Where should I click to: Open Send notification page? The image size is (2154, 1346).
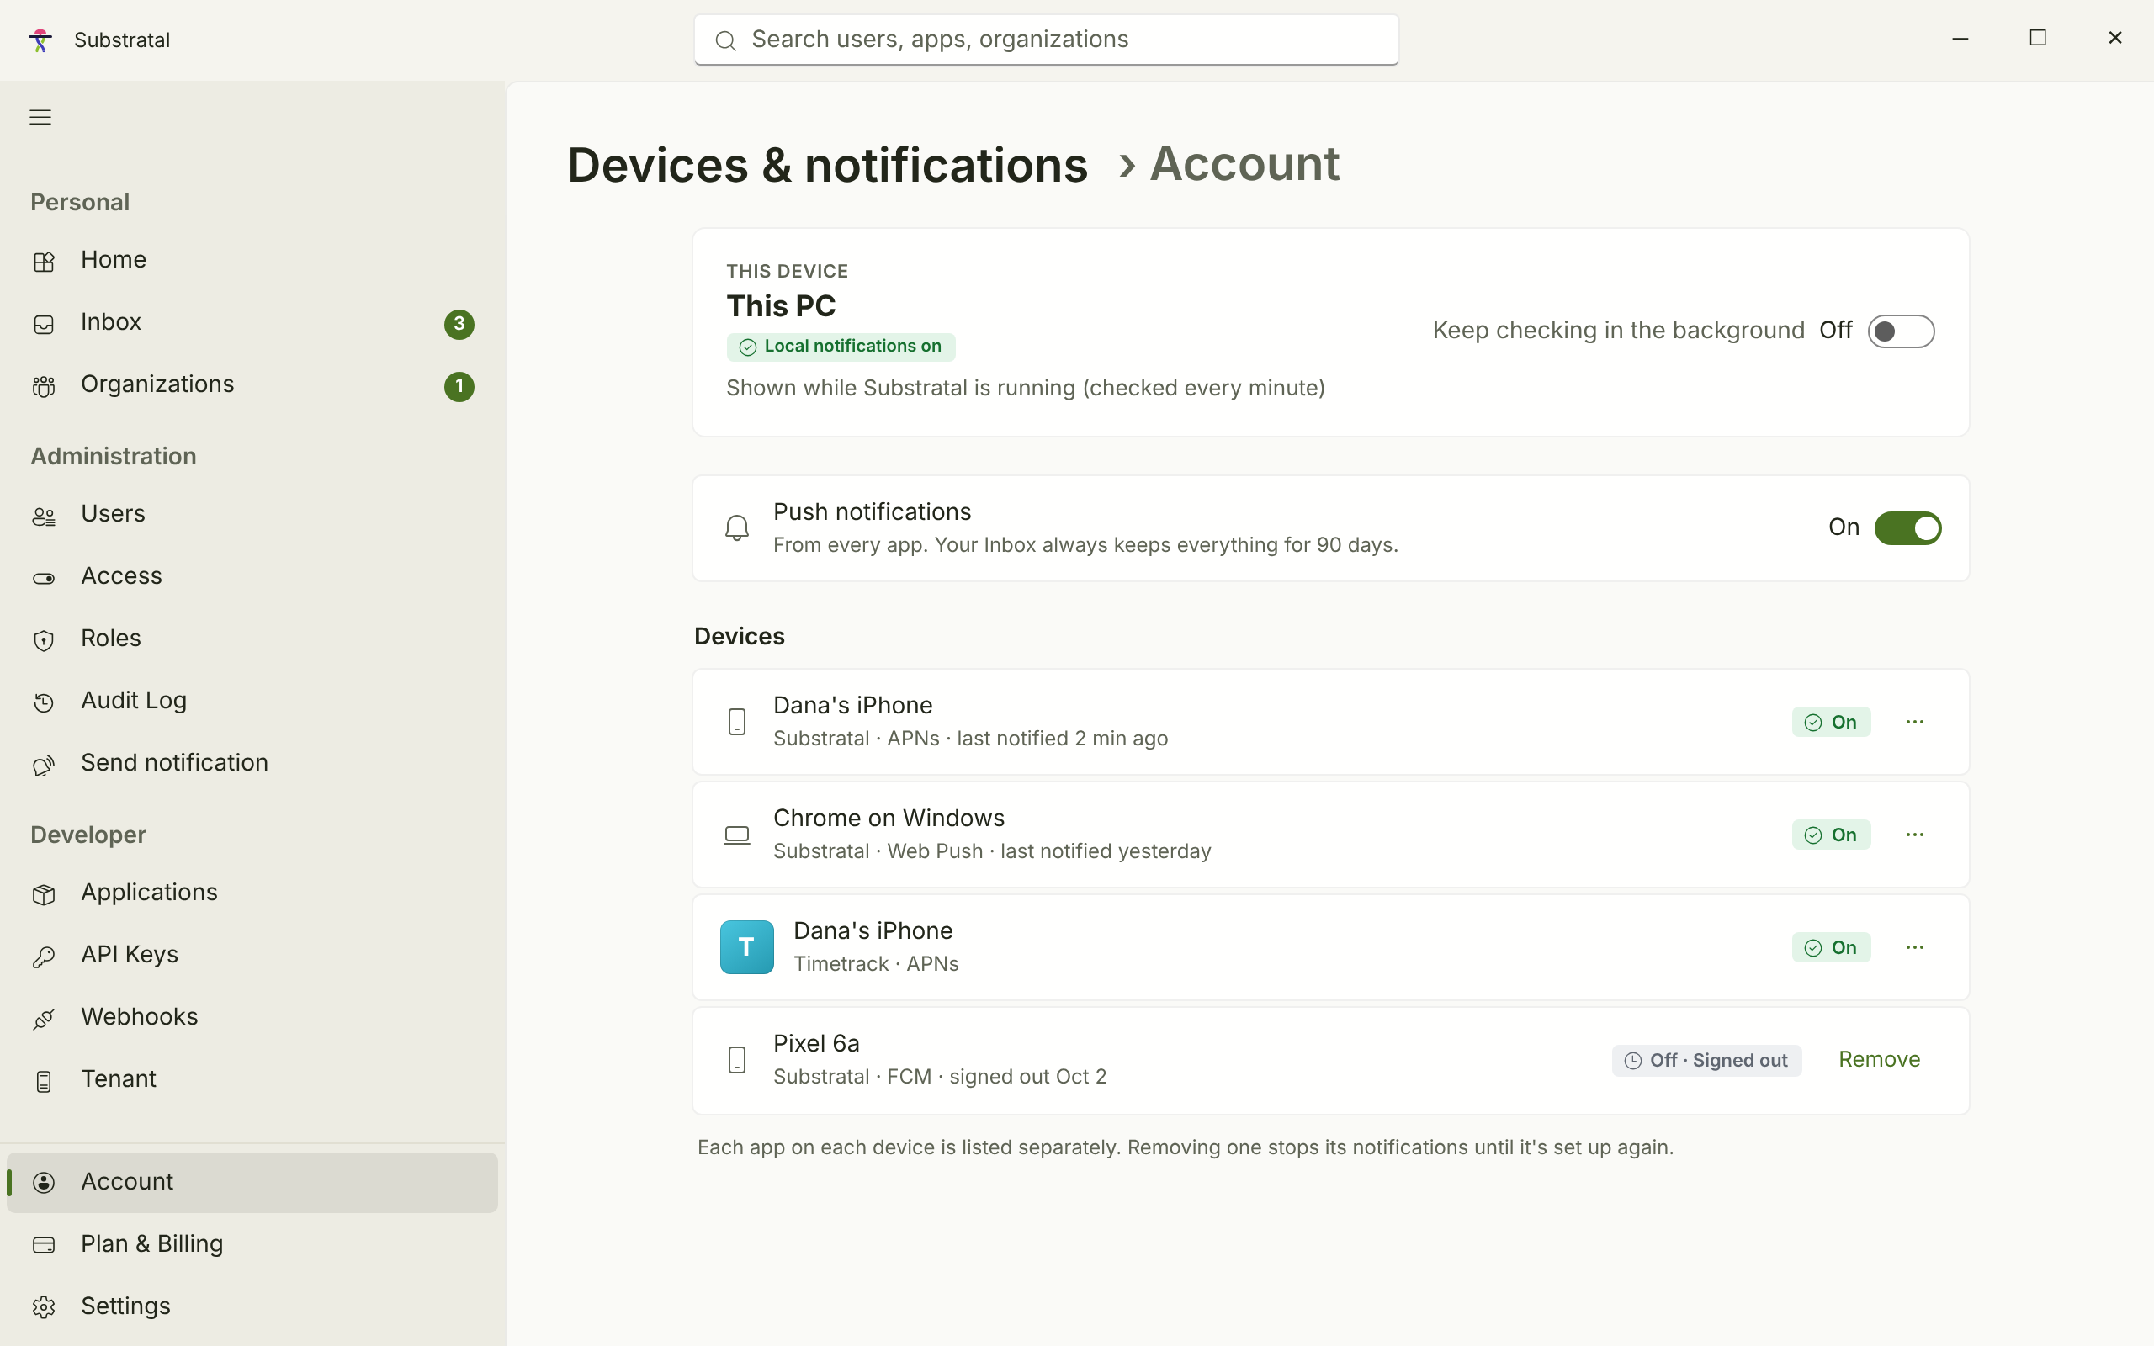coord(252,763)
